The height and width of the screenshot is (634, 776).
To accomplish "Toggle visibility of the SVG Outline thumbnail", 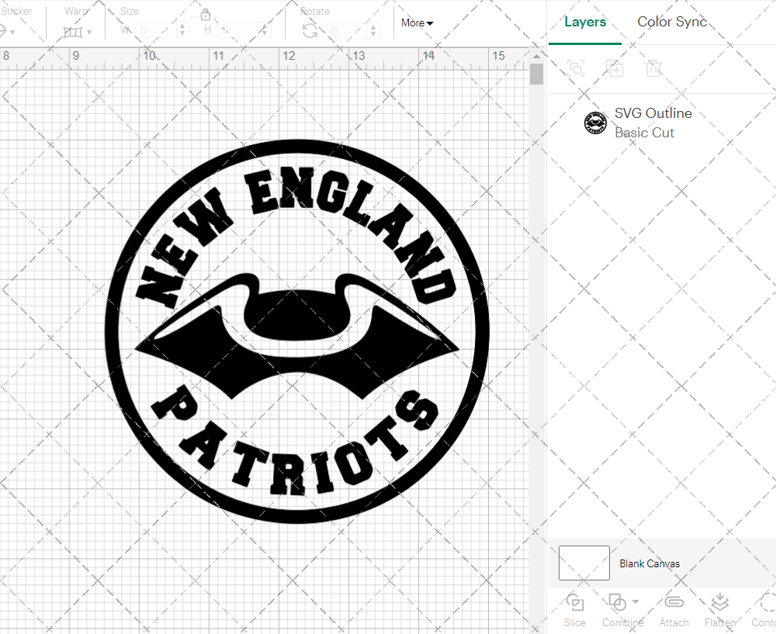I will click(x=595, y=123).
